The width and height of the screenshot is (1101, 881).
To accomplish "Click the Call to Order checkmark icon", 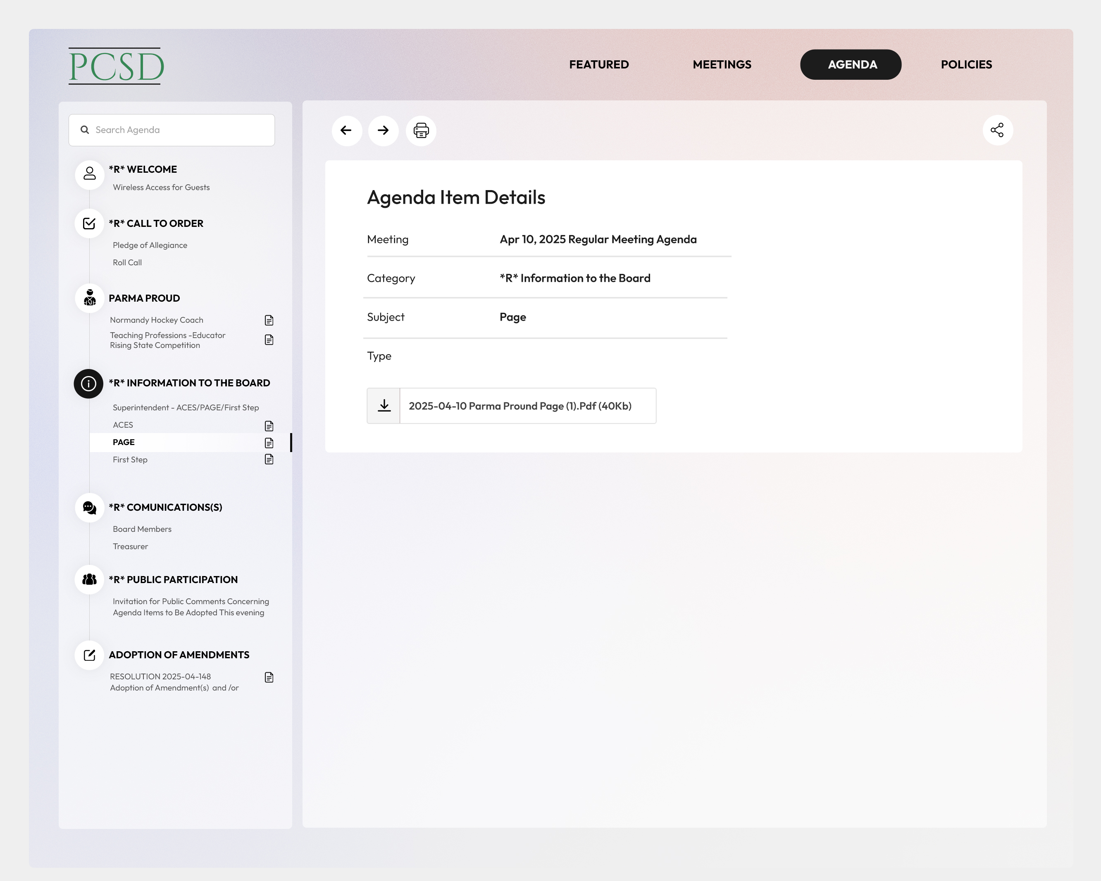I will click(89, 224).
